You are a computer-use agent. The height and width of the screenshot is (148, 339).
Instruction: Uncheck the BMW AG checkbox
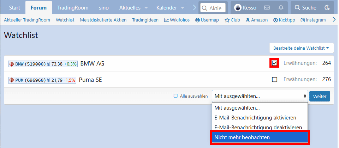coord(274,63)
